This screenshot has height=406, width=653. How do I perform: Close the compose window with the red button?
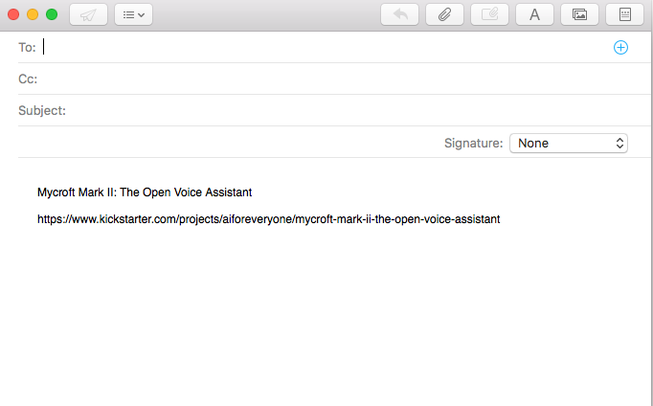13,14
